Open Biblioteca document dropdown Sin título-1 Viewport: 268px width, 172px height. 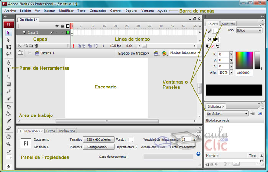227,113
